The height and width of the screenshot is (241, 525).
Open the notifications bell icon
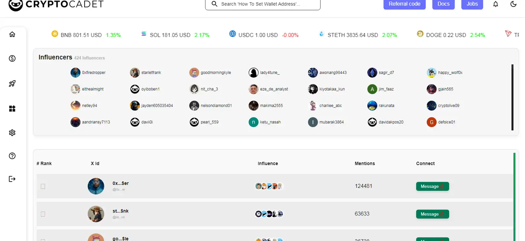[495, 4]
